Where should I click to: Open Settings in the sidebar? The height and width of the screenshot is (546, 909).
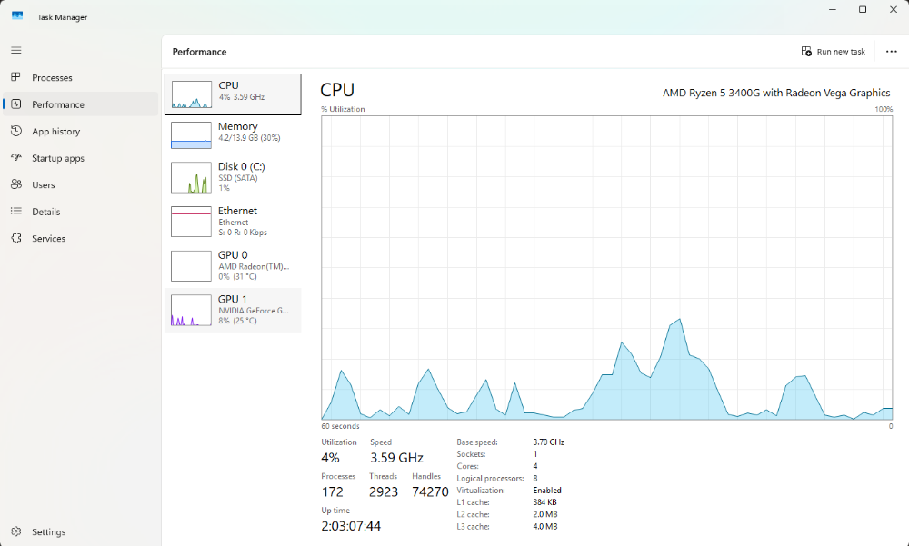coord(81,531)
